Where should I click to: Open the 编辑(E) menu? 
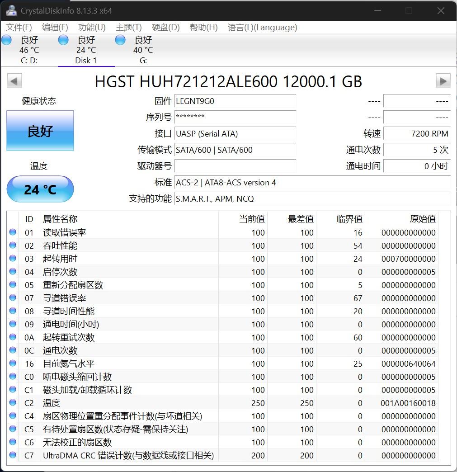tap(55, 28)
